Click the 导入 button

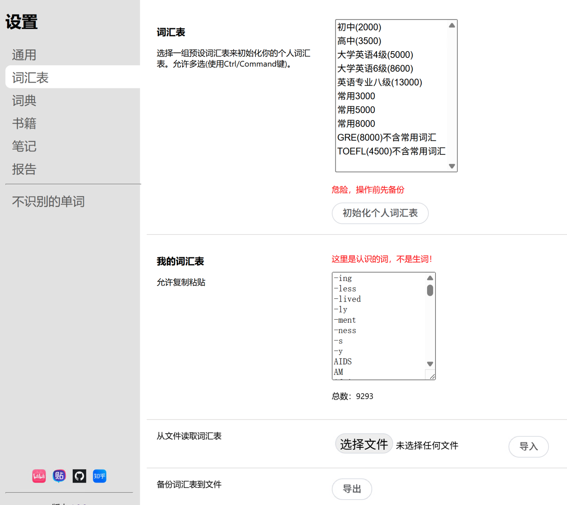point(528,446)
